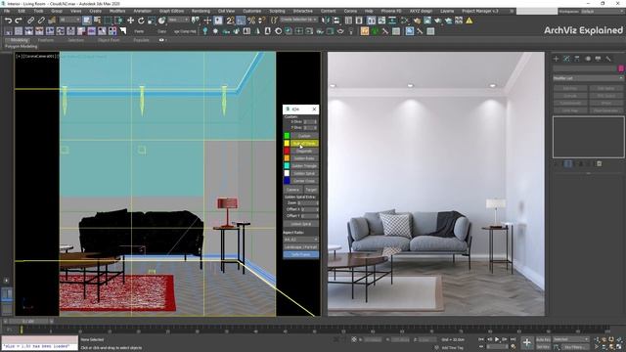This screenshot has width=626, height=352.
Task: Activate the Select and Rotate tool
Action: (141, 20)
